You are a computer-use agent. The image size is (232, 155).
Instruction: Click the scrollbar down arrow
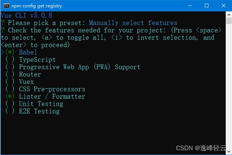click(x=229, y=152)
